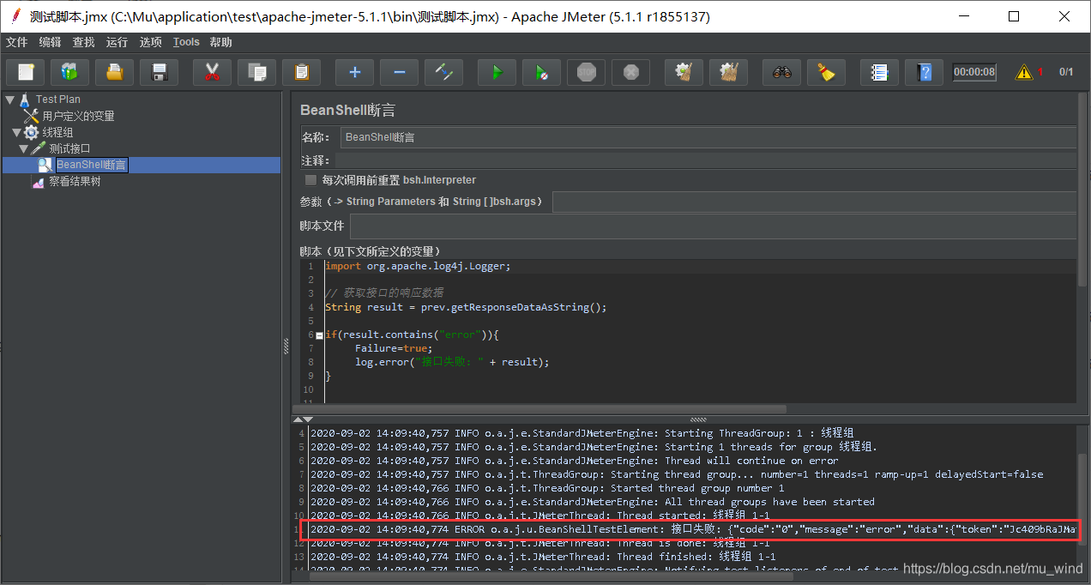Toggle 每次调用前重置 bsh.Interpreter checkbox
The image size is (1091, 585).
point(310,180)
